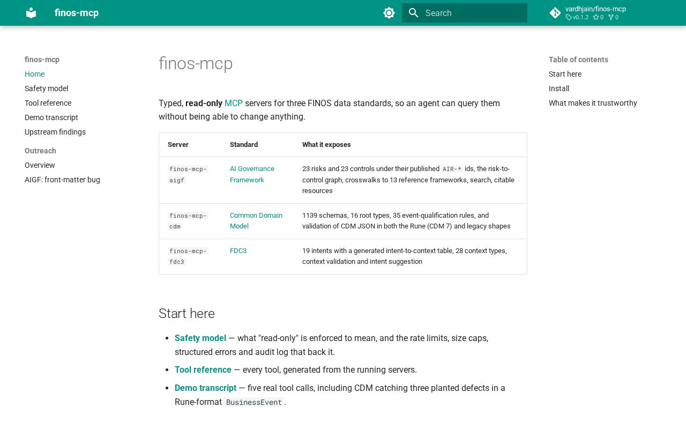Follow the MCP link in intro
The width and height of the screenshot is (686, 429).
pyautogui.click(x=234, y=103)
